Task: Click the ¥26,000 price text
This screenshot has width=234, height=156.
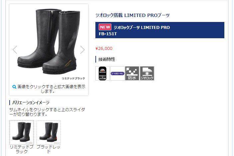Action: coord(104,48)
